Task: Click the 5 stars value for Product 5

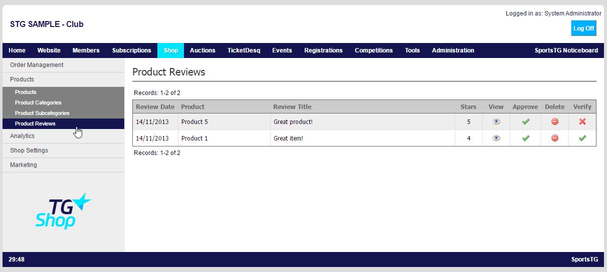Action: click(x=469, y=122)
